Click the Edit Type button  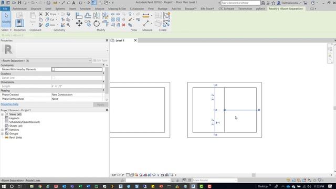coord(100,61)
